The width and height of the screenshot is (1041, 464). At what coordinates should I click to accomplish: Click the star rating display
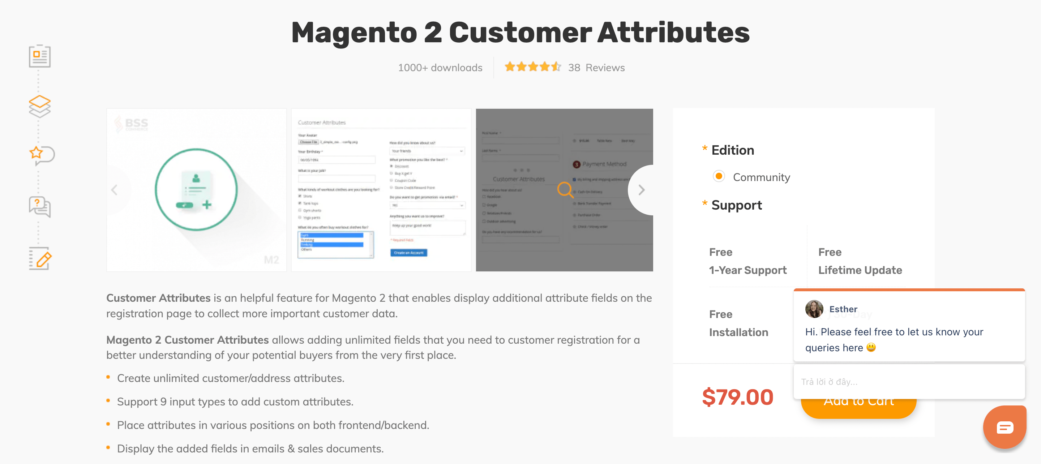532,67
